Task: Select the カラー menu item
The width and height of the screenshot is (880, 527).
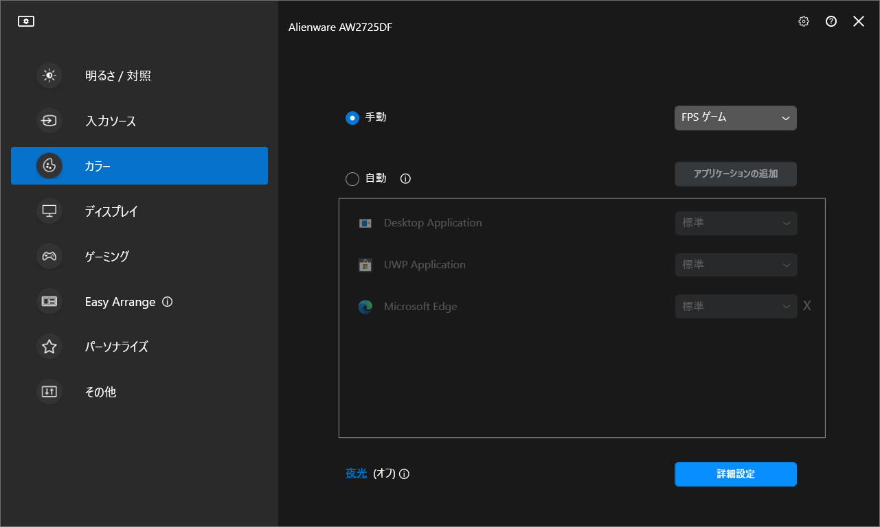Action: 139,166
